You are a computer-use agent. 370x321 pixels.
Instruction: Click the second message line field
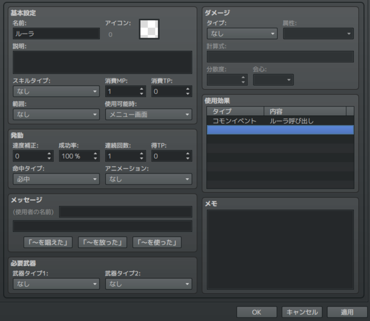pyautogui.click(x=102, y=226)
